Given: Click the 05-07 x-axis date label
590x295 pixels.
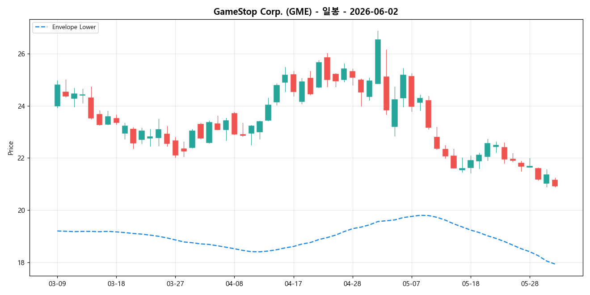Looking at the screenshot, I should point(411,284).
